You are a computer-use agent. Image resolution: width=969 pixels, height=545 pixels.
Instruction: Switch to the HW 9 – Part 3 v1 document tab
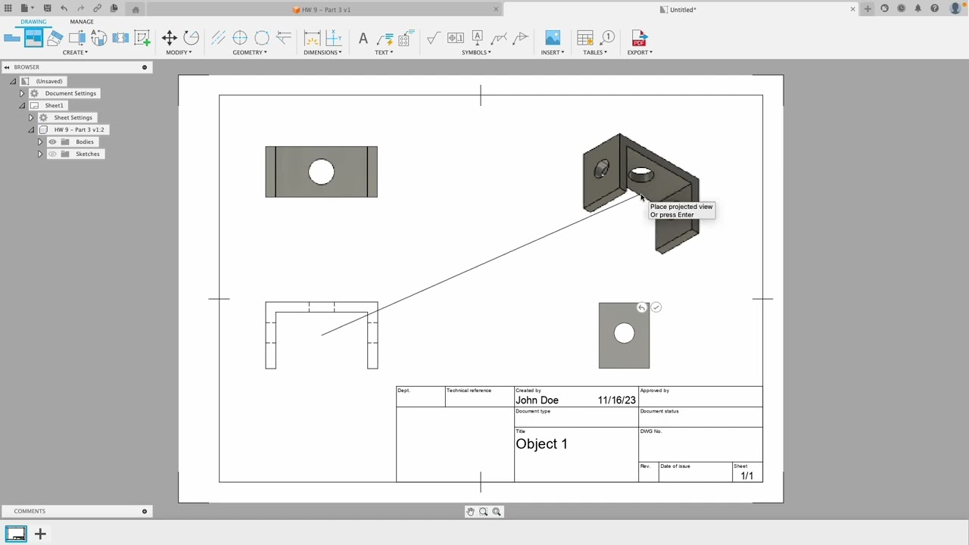pos(326,9)
